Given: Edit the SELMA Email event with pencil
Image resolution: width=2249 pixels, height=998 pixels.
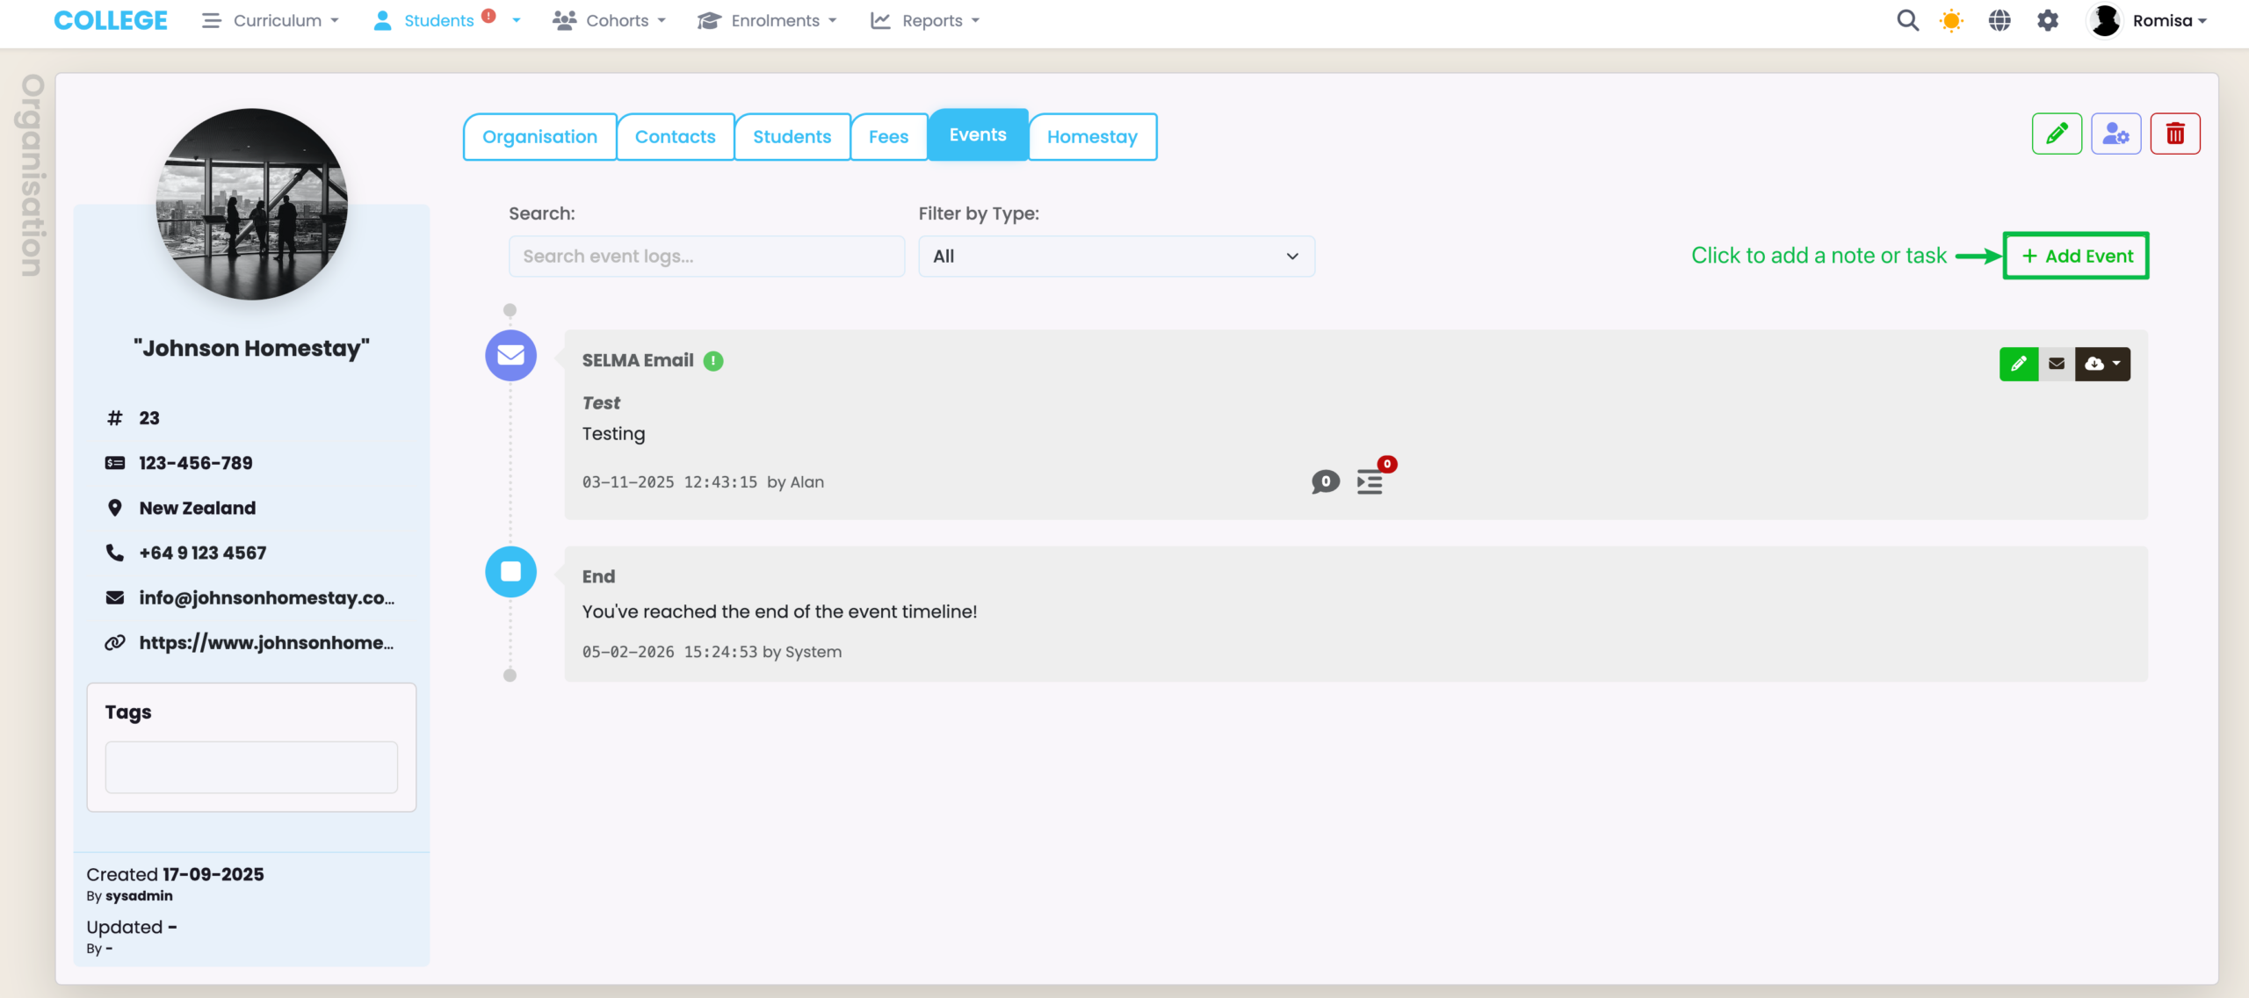Looking at the screenshot, I should point(2018,364).
